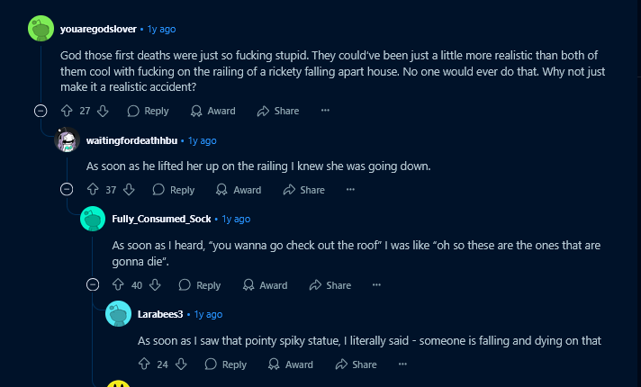This screenshot has height=387, width=641.
Task: Upvote youaregodslover's comment
Action: point(67,111)
